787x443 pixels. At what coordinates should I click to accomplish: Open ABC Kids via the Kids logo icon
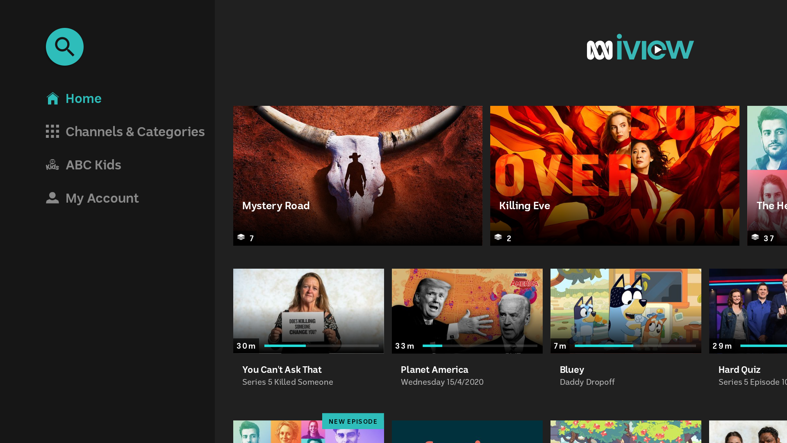(52, 165)
